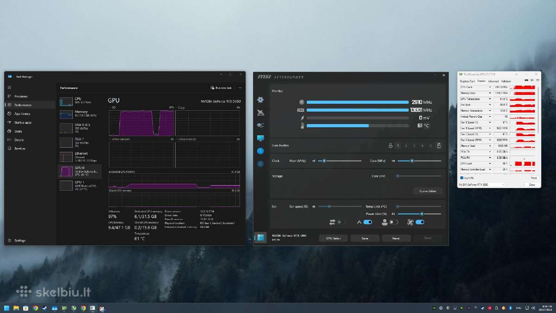Open Services page in Task Manager
This screenshot has width=556, height=313.
[30, 148]
